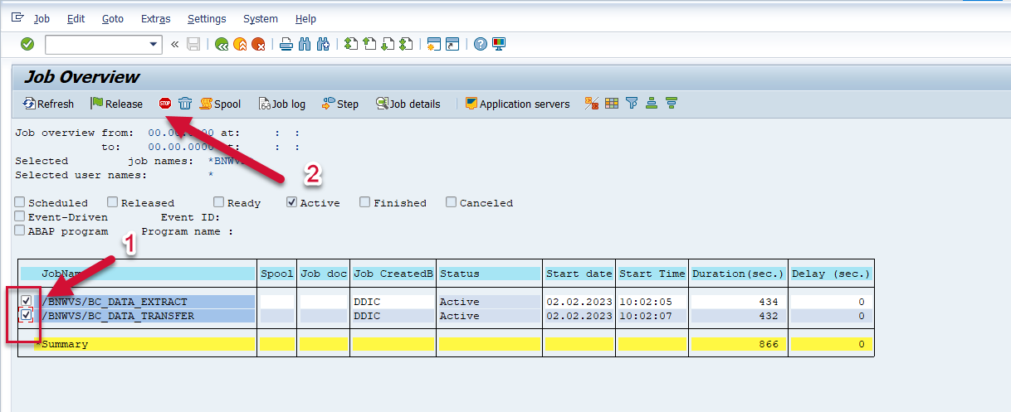
Task: Enable the Finished status checkbox
Action: tap(364, 202)
